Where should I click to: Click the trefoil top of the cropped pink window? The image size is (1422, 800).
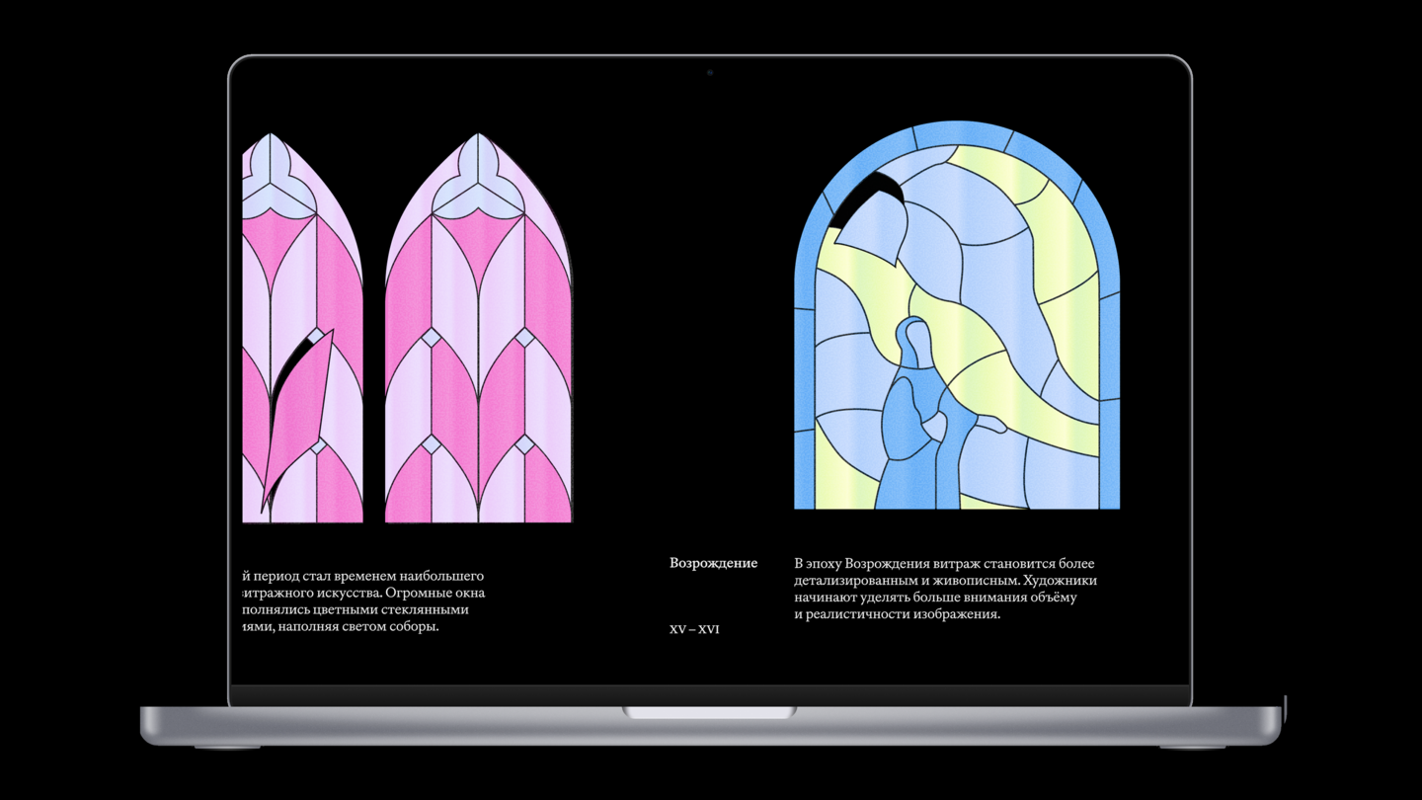click(271, 178)
